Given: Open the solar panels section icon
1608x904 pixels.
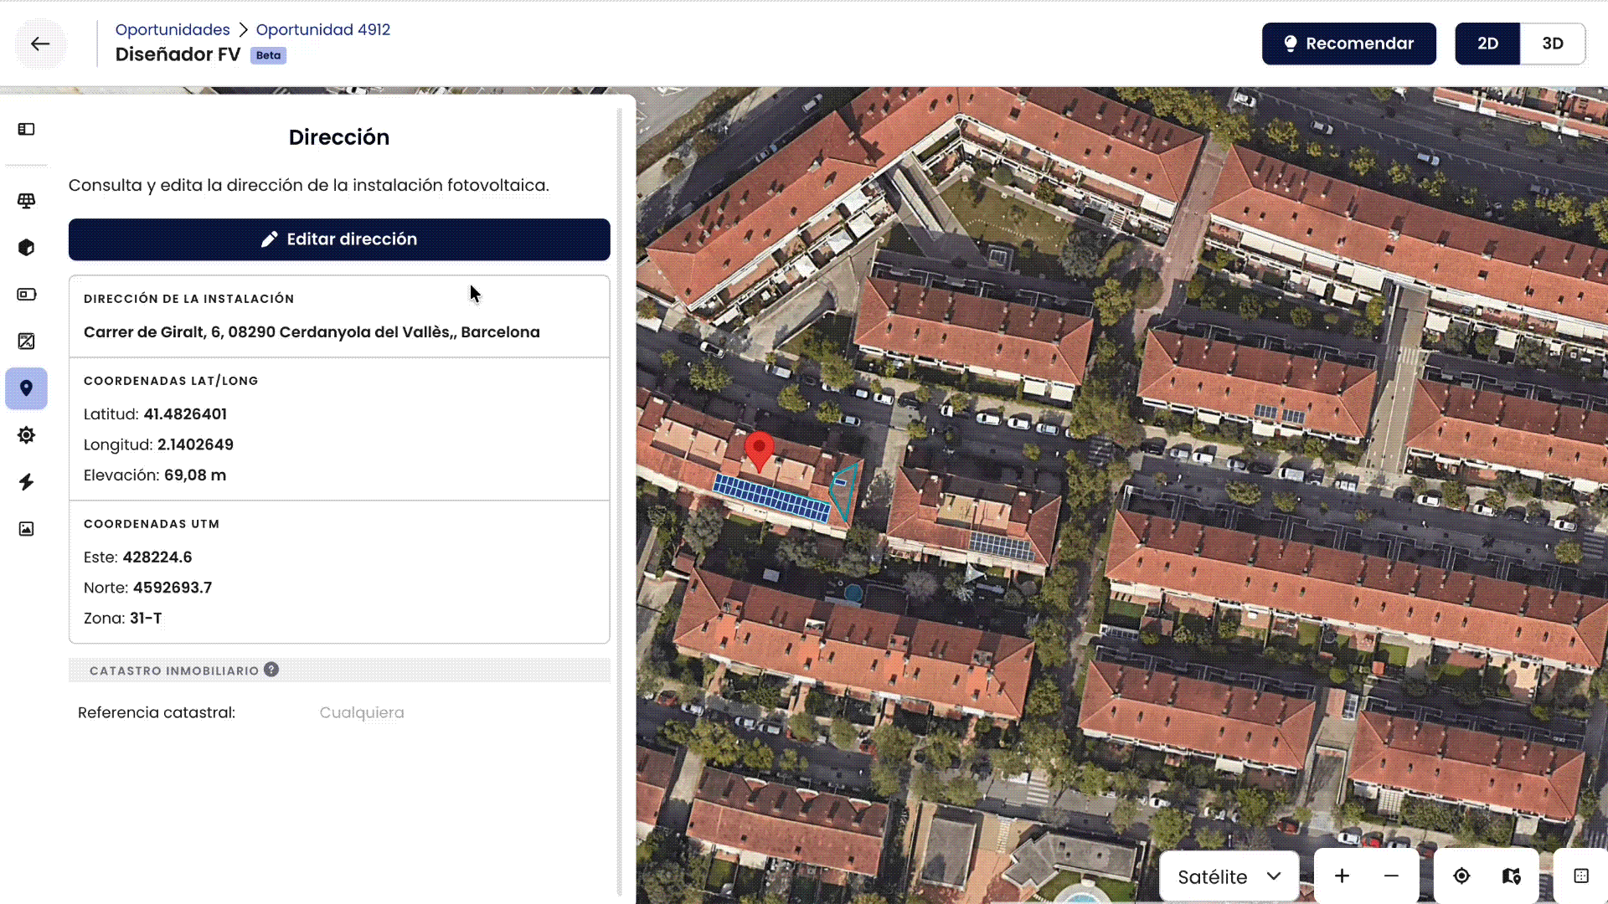Looking at the screenshot, I should (26, 201).
